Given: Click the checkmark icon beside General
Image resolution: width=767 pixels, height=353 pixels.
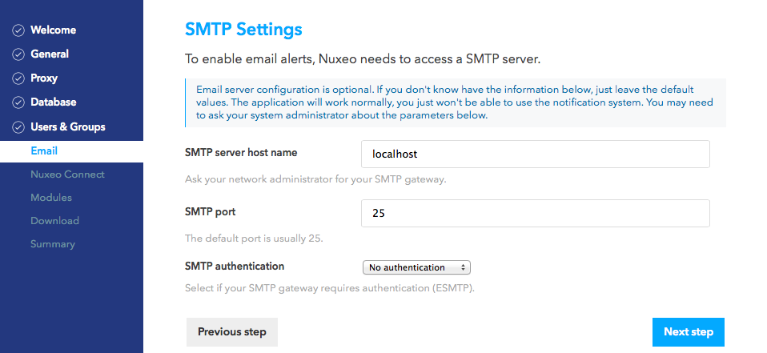Looking at the screenshot, I should click(18, 54).
